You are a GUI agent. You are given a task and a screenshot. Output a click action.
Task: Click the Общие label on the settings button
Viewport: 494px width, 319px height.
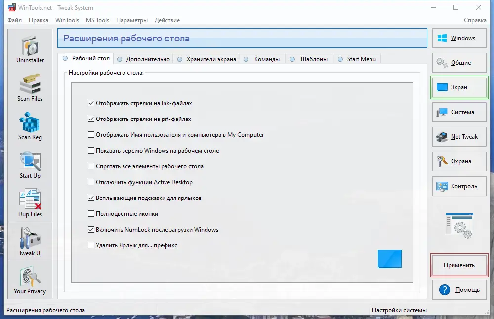coord(460,63)
